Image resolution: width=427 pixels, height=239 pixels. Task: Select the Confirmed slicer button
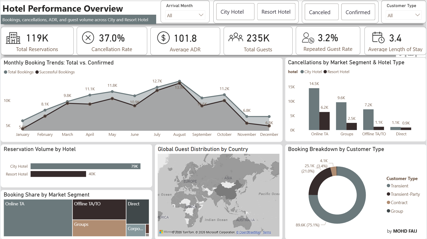click(358, 12)
